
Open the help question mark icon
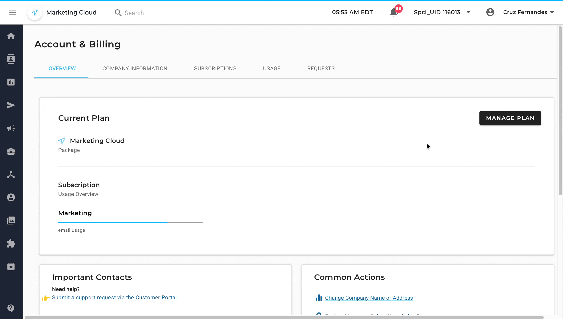click(11, 308)
